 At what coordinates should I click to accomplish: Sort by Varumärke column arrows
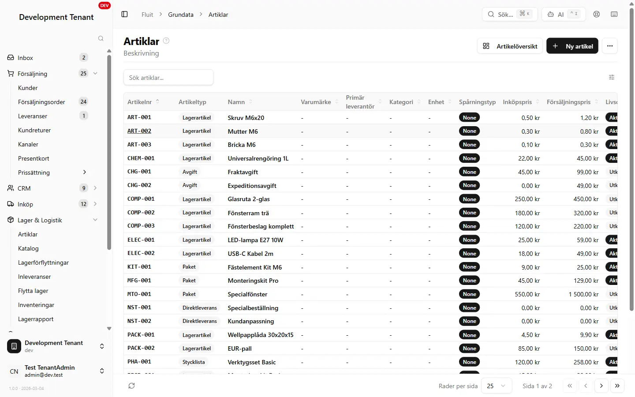click(x=336, y=102)
